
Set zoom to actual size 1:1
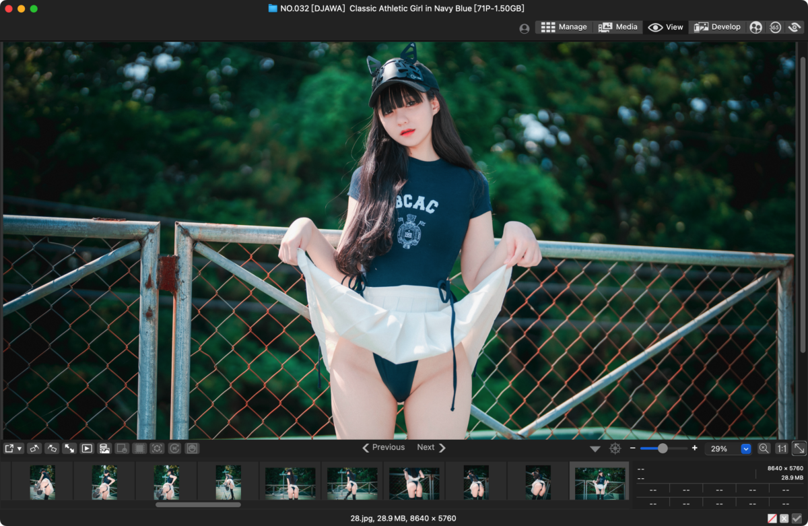click(782, 448)
